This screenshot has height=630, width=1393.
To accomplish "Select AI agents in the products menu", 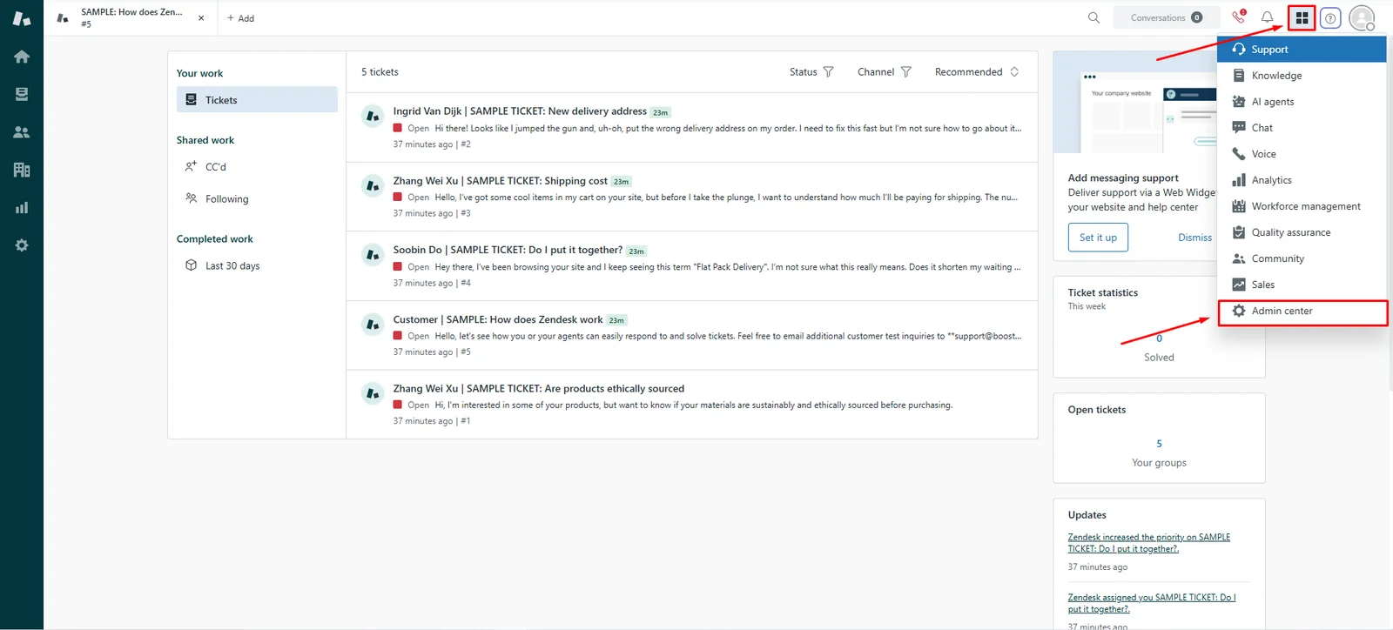I will (1302, 102).
